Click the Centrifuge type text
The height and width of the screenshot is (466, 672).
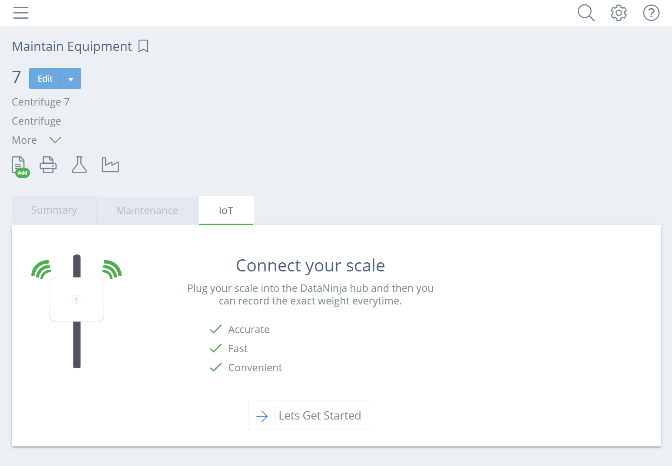36,121
